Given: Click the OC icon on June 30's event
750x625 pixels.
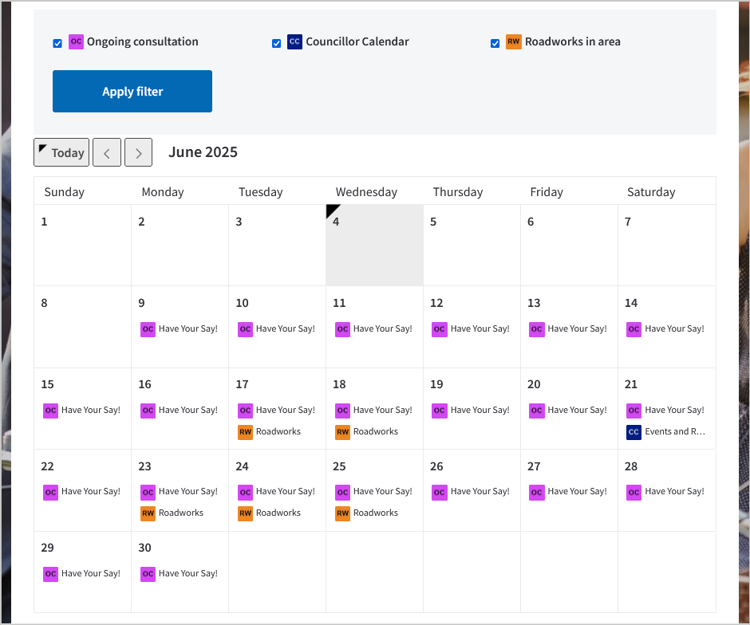Looking at the screenshot, I should click(148, 573).
